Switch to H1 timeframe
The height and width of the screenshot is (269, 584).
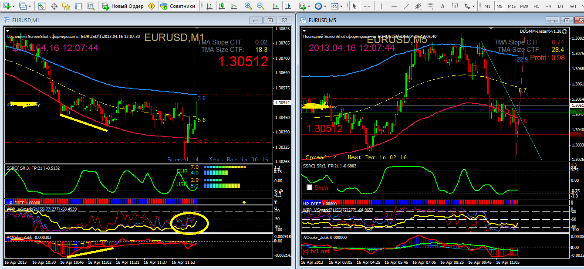[x=536, y=6]
